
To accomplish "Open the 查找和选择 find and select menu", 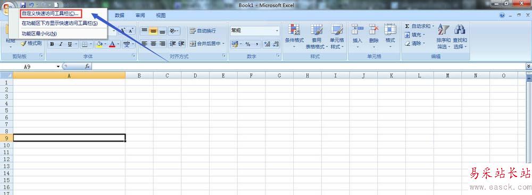I will [x=460, y=36].
